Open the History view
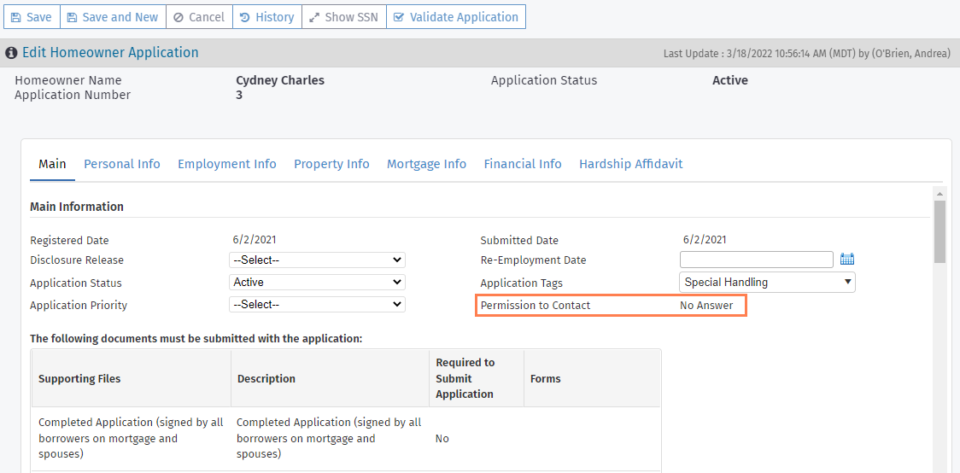The width and height of the screenshot is (960, 473). [266, 17]
